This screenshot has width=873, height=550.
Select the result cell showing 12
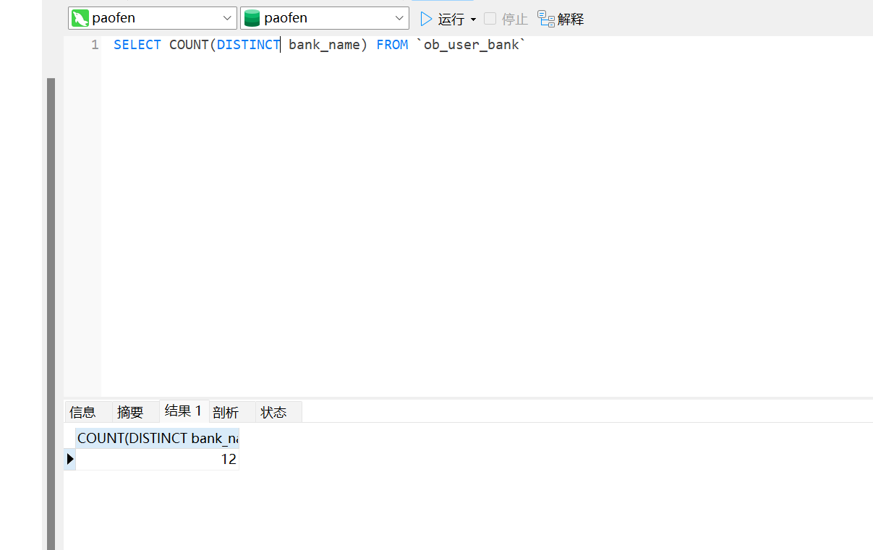click(x=157, y=459)
